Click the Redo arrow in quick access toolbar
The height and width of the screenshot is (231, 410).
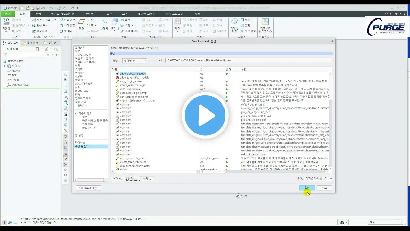coord(51,8)
